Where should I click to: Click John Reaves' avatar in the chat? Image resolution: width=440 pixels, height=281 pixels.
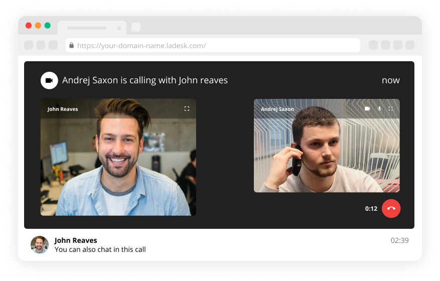(40, 244)
